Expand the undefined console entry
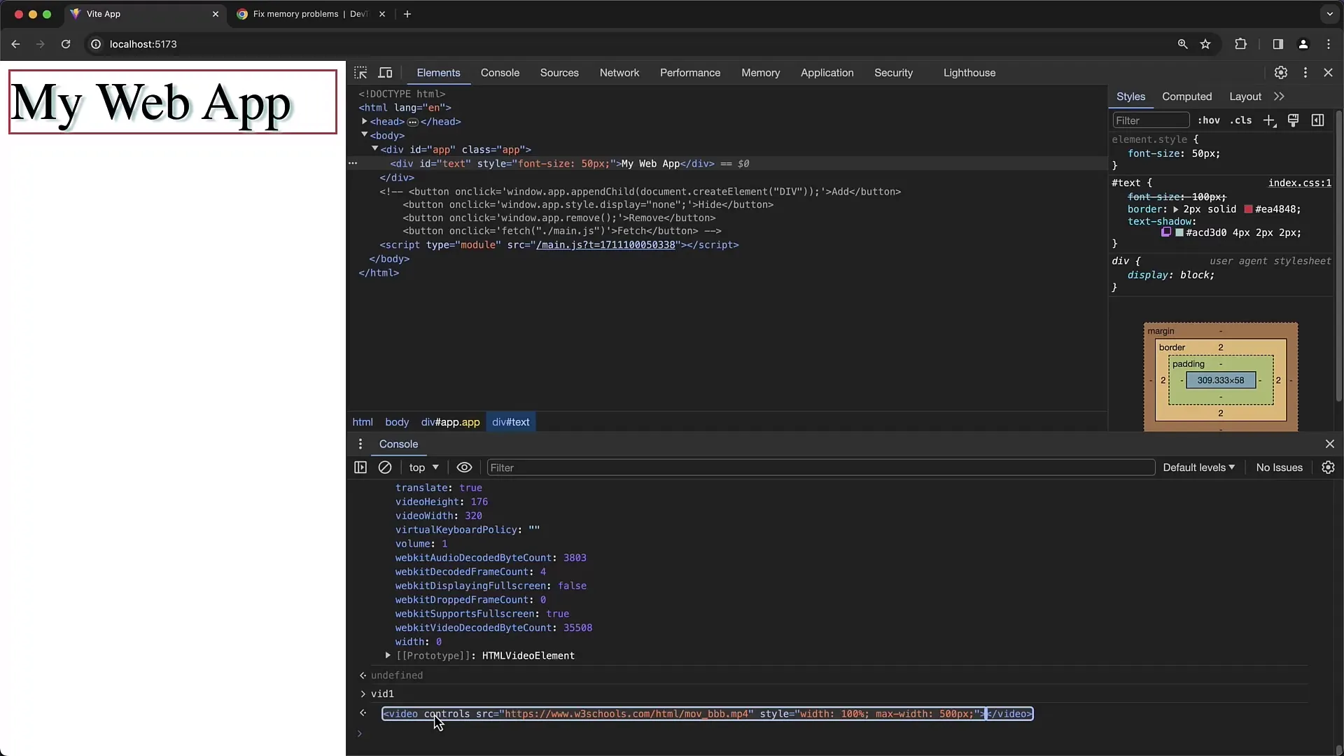The image size is (1344, 756). [x=361, y=675]
